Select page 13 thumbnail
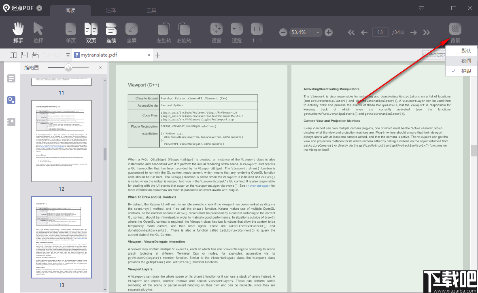 61,237
